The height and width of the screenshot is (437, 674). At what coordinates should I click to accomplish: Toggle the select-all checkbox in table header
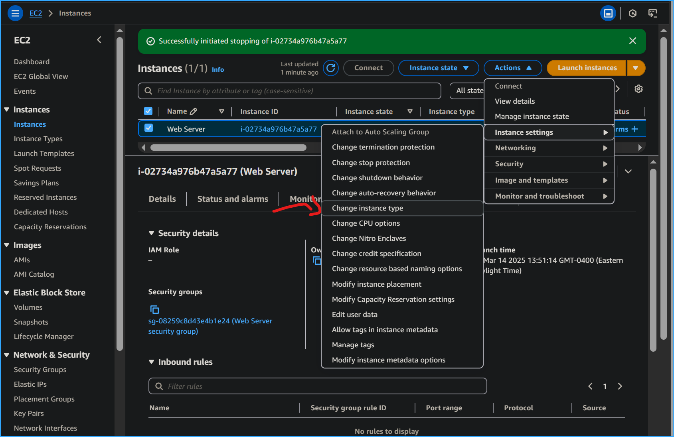[x=148, y=111]
